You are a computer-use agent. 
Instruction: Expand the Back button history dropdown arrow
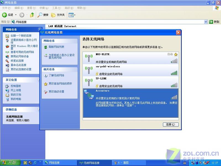pos(16,15)
